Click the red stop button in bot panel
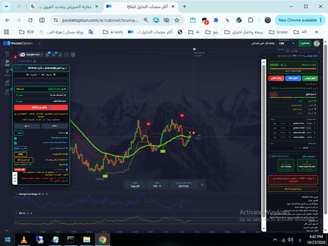 point(276,78)
